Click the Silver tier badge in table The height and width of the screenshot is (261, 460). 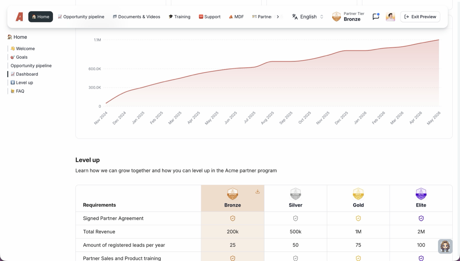coord(295,194)
